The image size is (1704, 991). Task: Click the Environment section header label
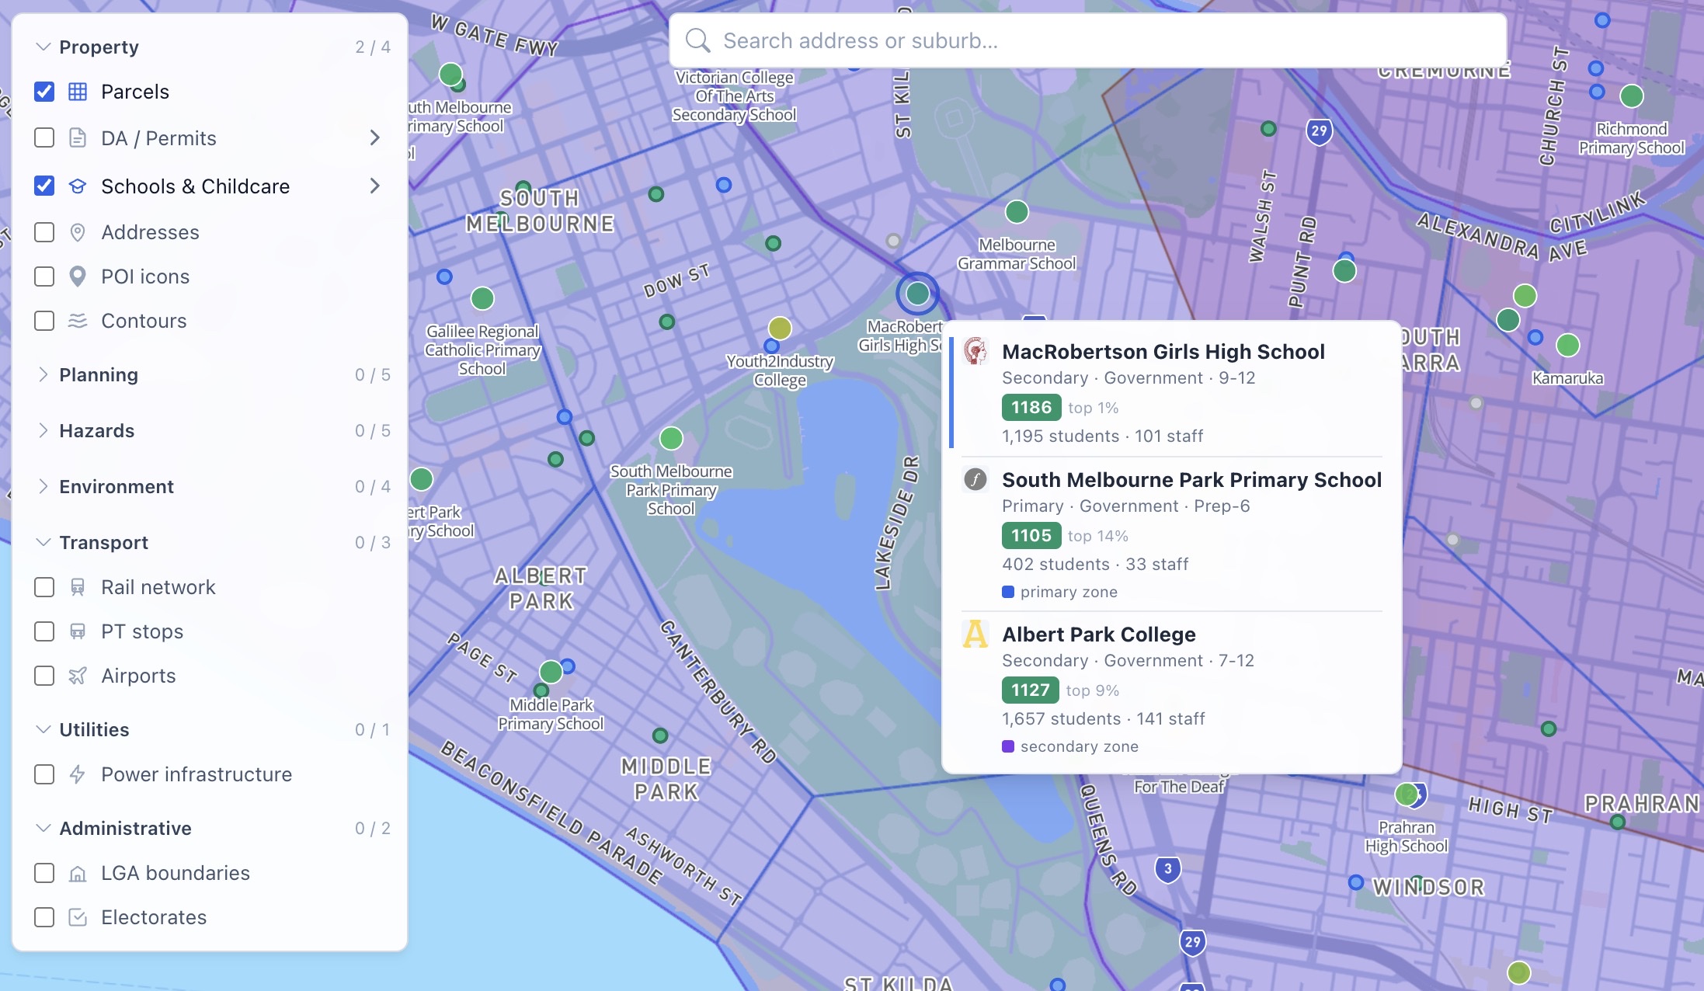pos(116,486)
